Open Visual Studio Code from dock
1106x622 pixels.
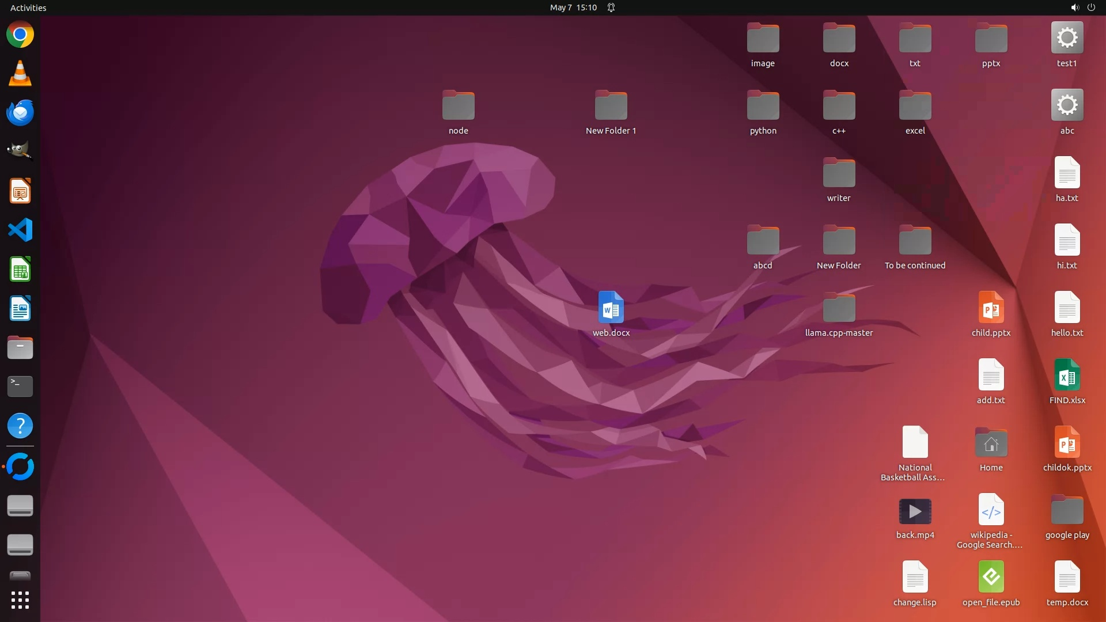(20, 230)
